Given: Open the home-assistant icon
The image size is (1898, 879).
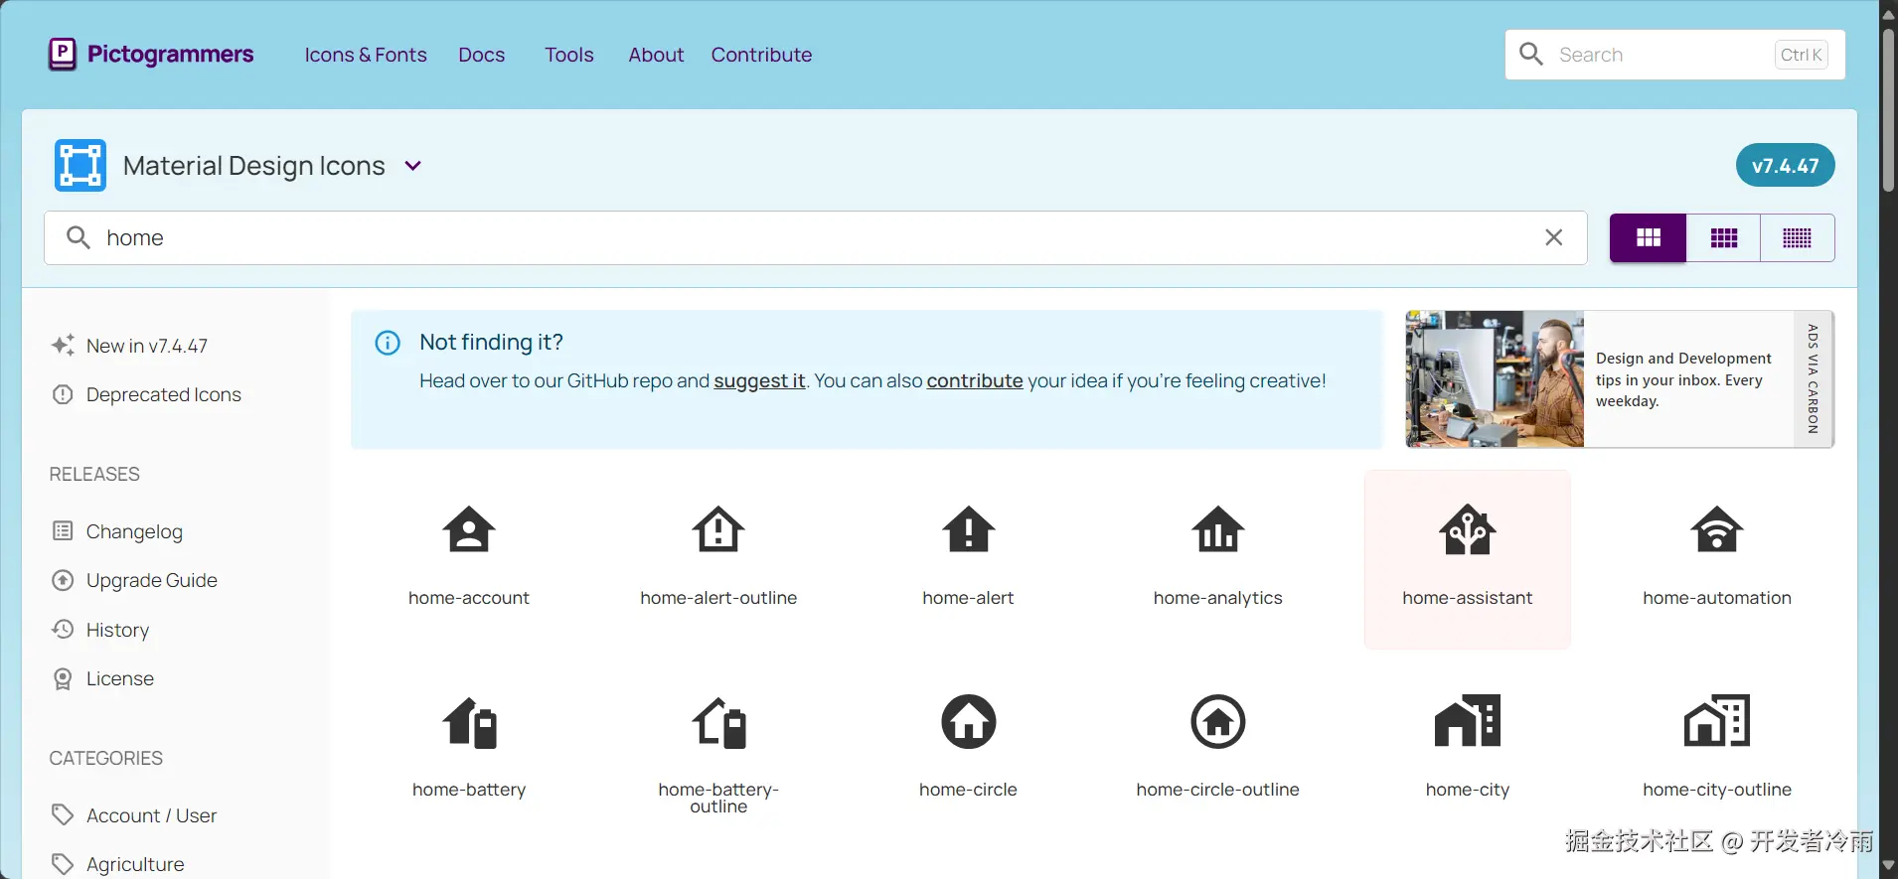Looking at the screenshot, I should [1468, 529].
